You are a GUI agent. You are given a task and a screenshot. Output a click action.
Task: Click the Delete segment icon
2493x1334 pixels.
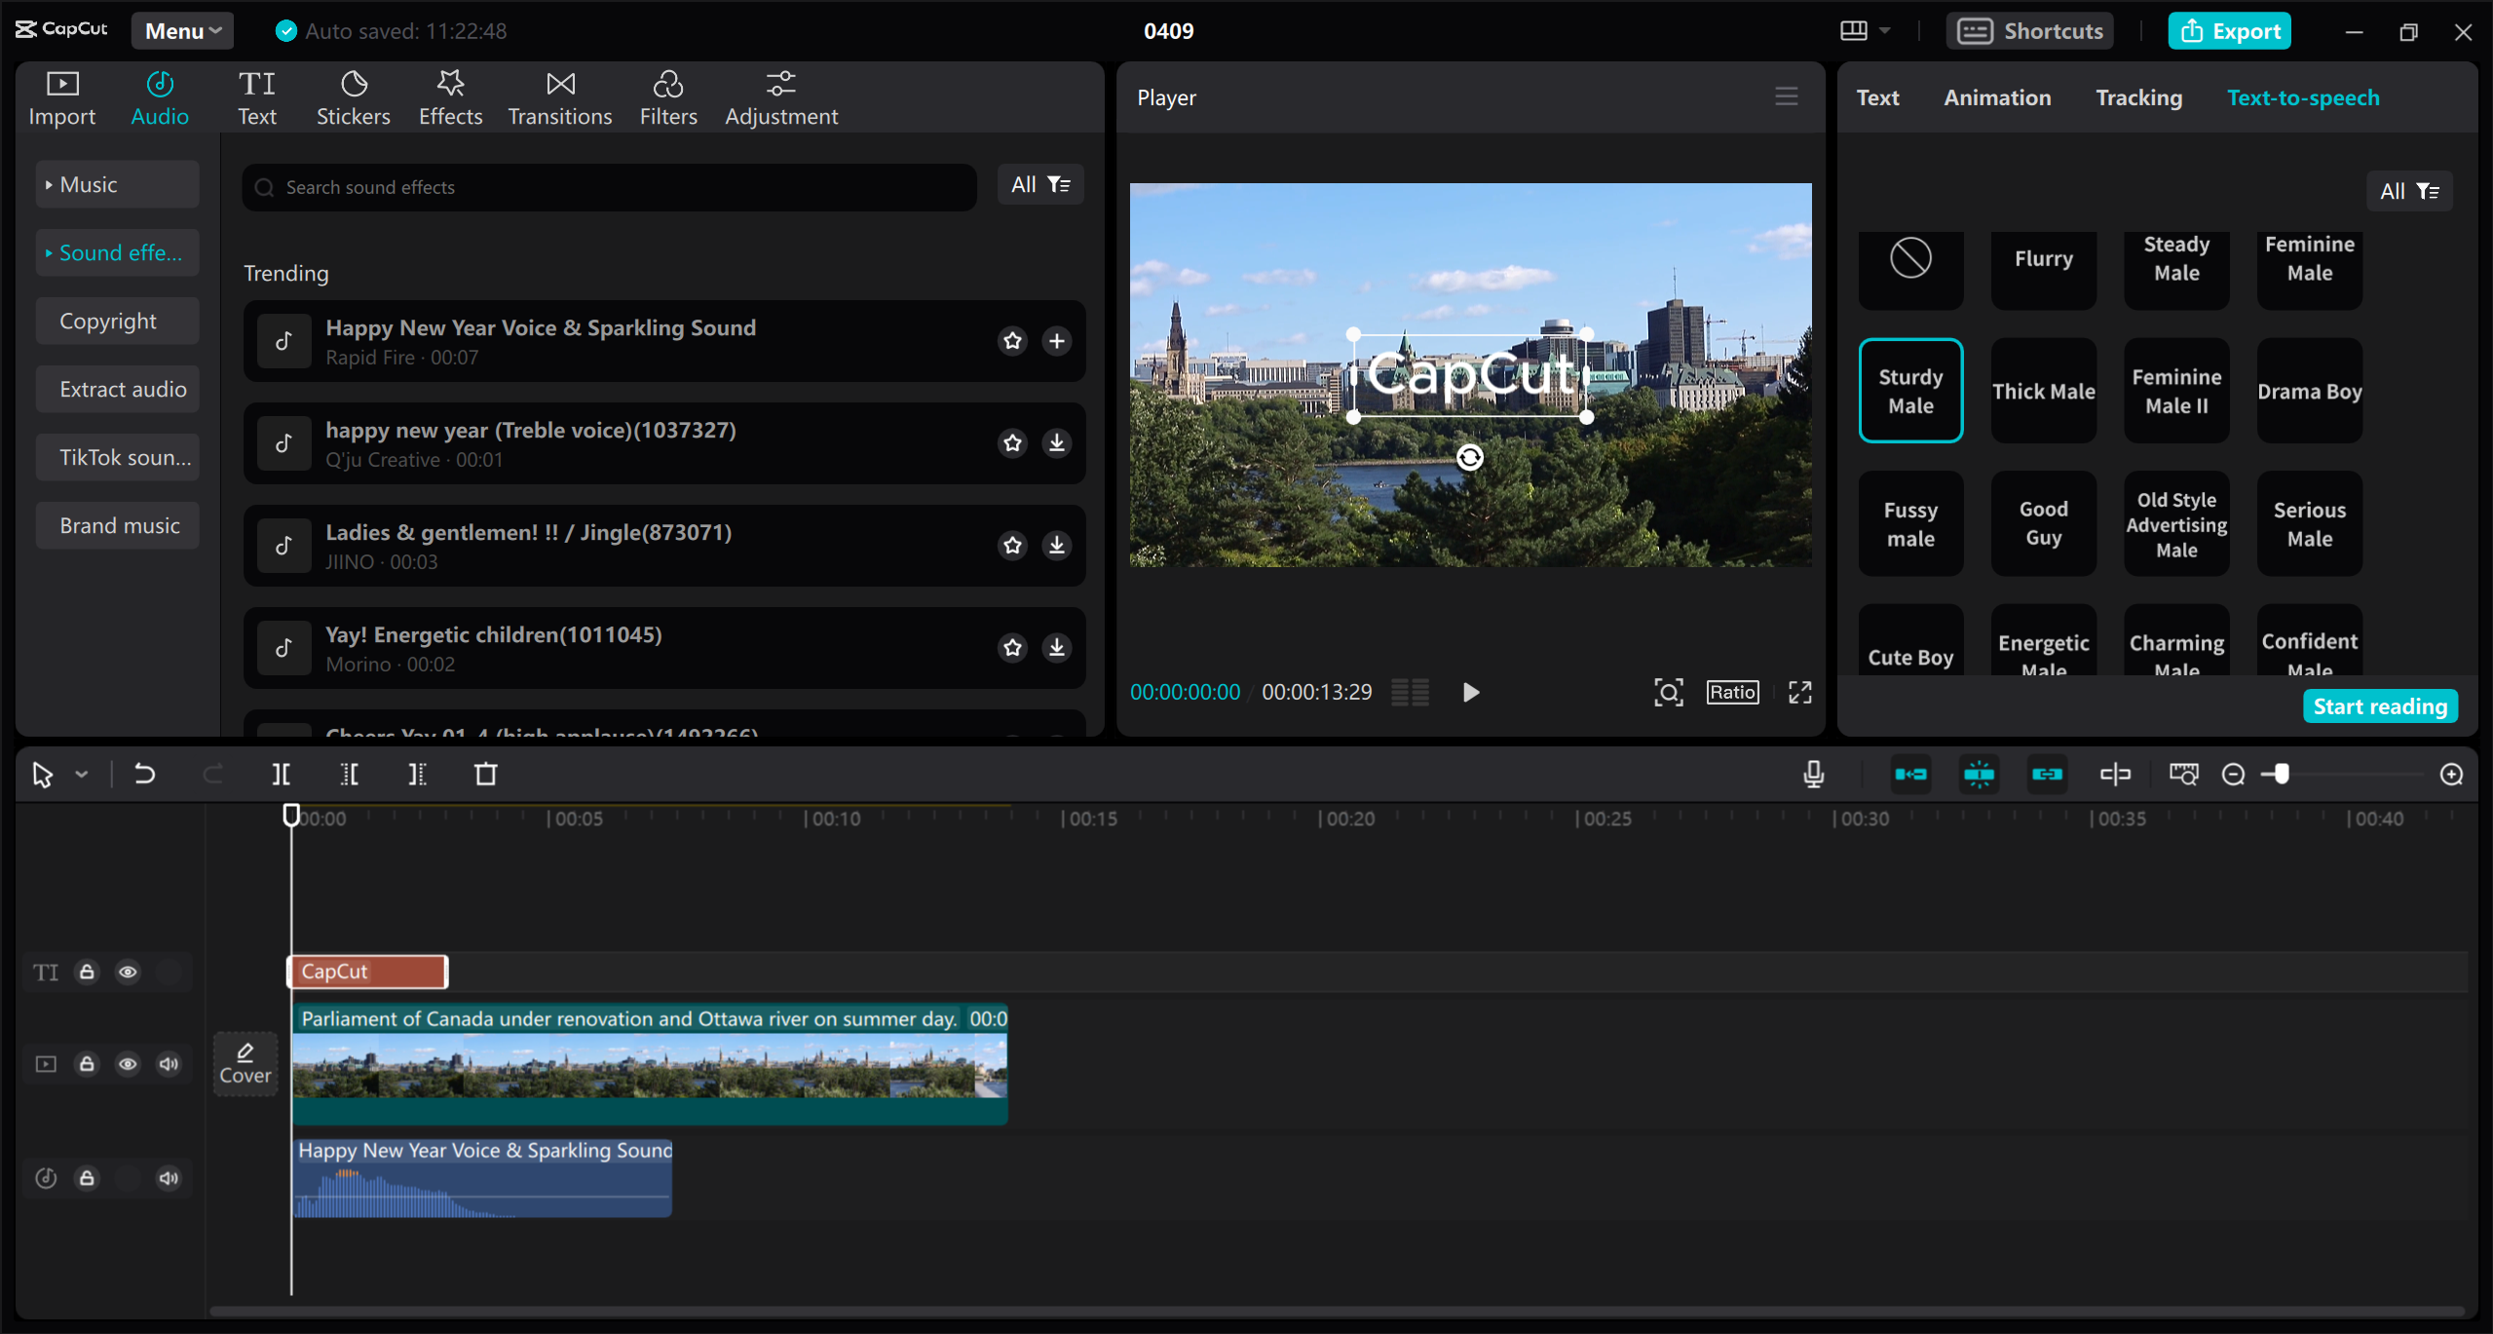485,774
